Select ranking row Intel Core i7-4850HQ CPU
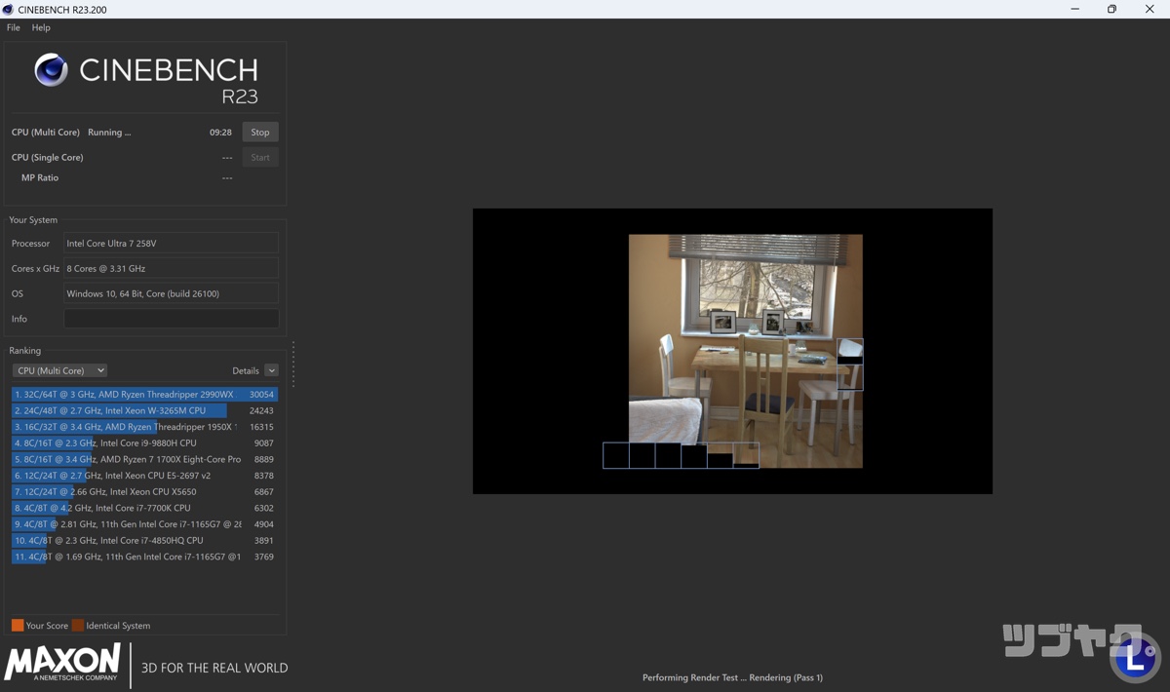1170x692 pixels. tap(144, 540)
